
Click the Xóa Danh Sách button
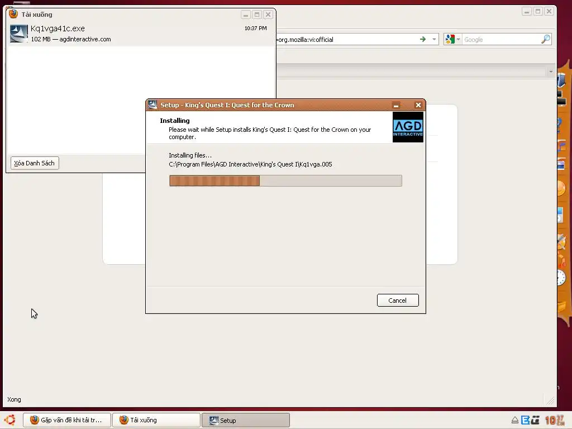(x=35, y=163)
